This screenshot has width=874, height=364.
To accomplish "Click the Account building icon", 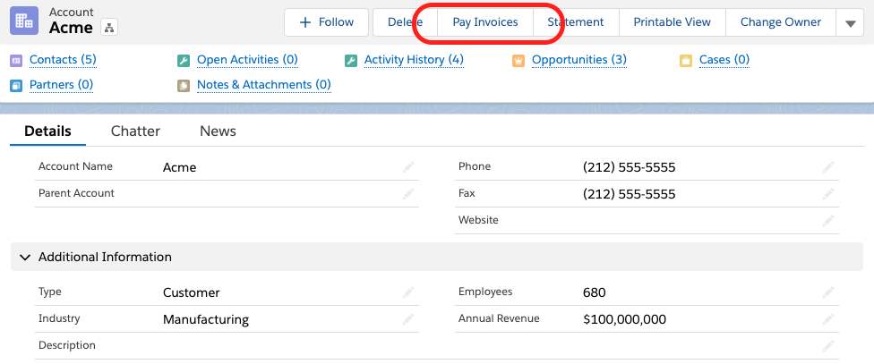I will click(x=24, y=21).
